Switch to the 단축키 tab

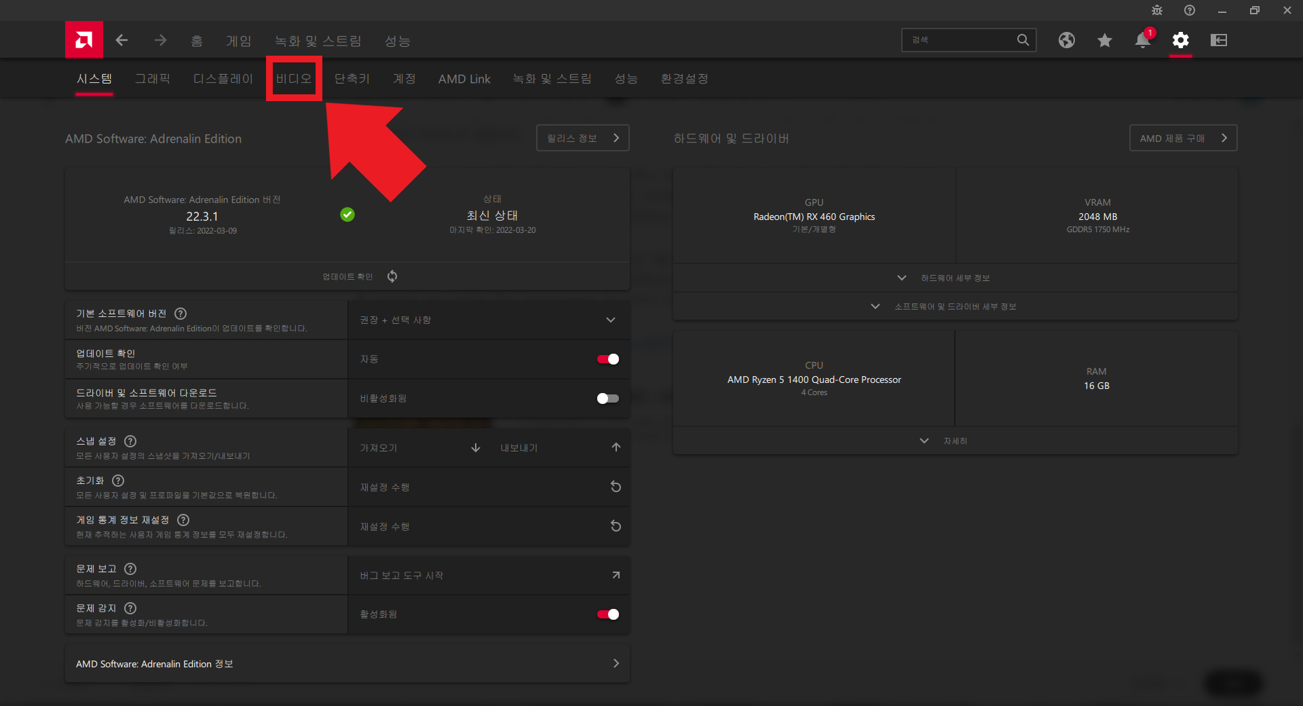352,79
